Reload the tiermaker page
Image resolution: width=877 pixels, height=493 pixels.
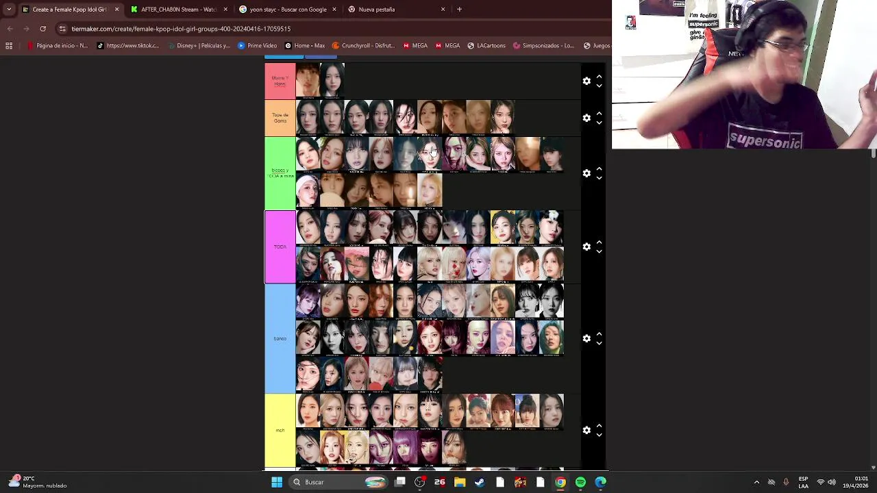coord(42,29)
